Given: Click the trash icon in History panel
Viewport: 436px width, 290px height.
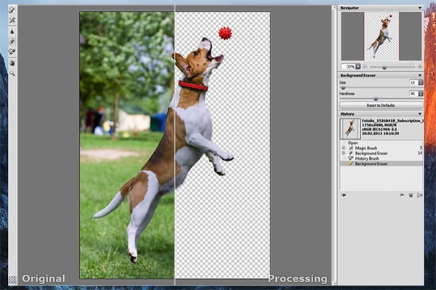Looking at the screenshot, I should pyautogui.click(x=411, y=196).
